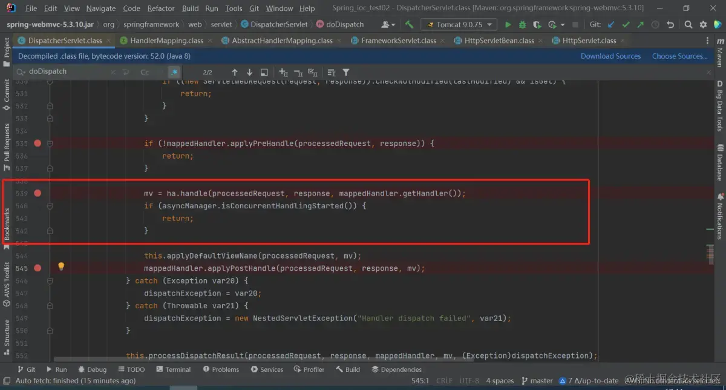The height and width of the screenshot is (390, 726).
Task: Toggle multiline search options icon
Action: [331, 72]
